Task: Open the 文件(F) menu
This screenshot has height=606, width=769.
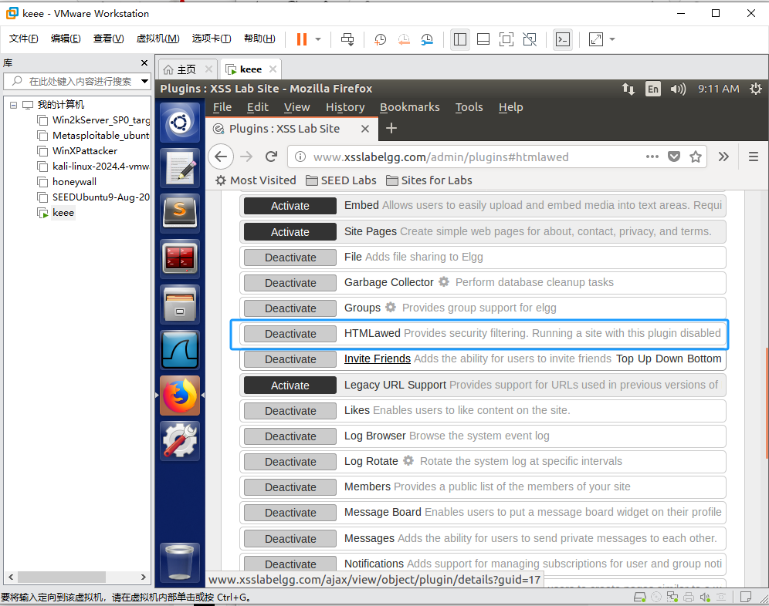Action: coord(23,39)
